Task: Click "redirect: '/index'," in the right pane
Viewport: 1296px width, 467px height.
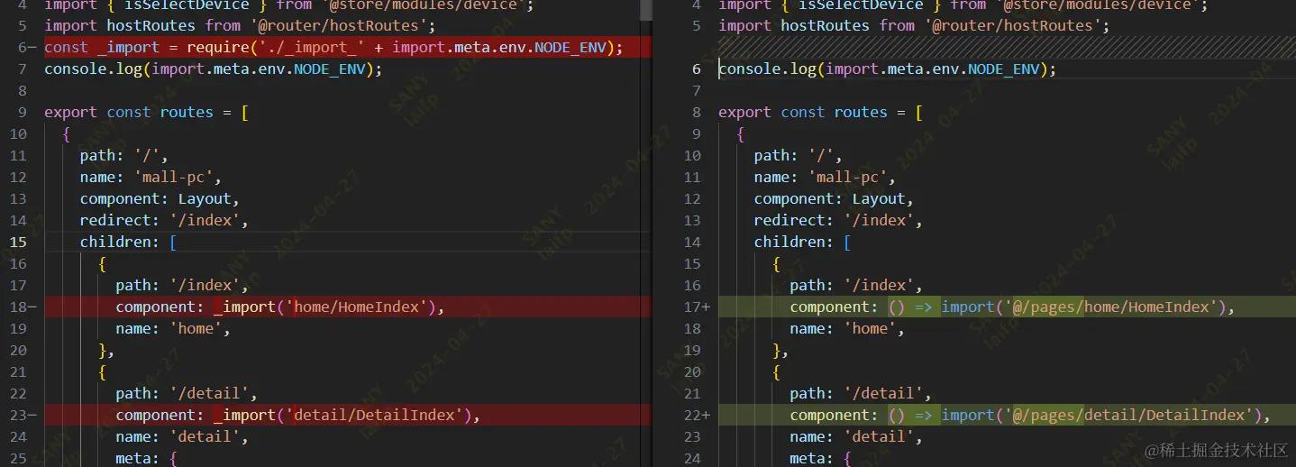Action: pos(838,220)
